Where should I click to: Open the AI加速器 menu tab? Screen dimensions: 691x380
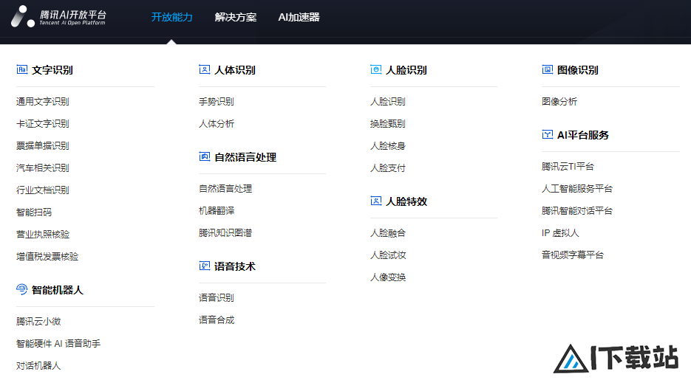point(299,17)
